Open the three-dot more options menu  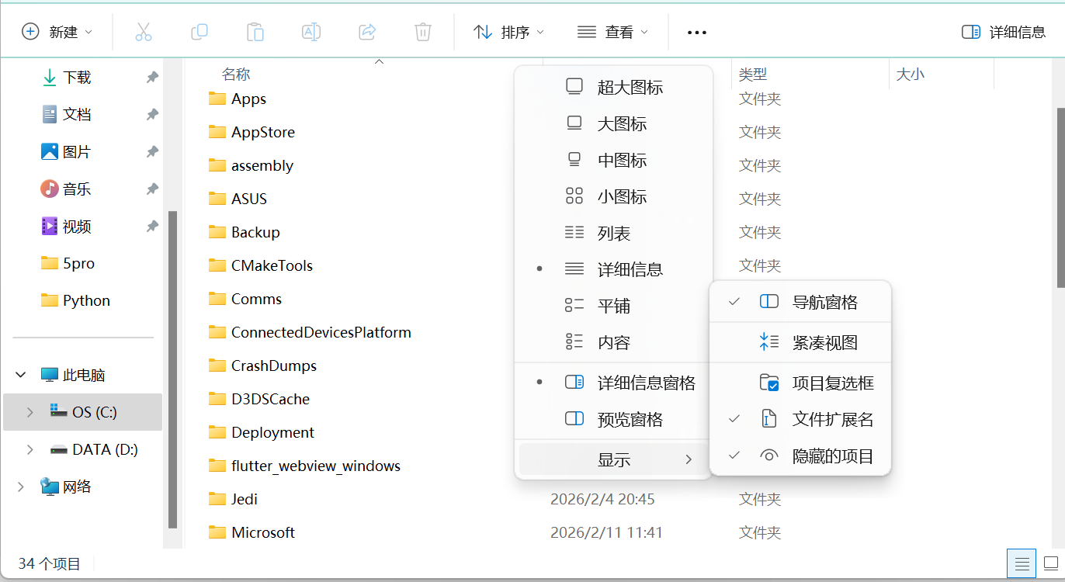tap(697, 33)
